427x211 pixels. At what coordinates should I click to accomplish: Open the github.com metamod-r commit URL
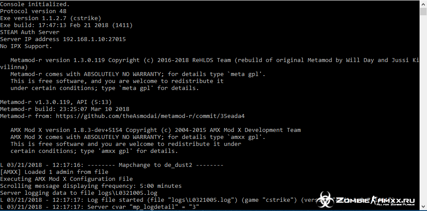pyautogui.click(x=150, y=116)
